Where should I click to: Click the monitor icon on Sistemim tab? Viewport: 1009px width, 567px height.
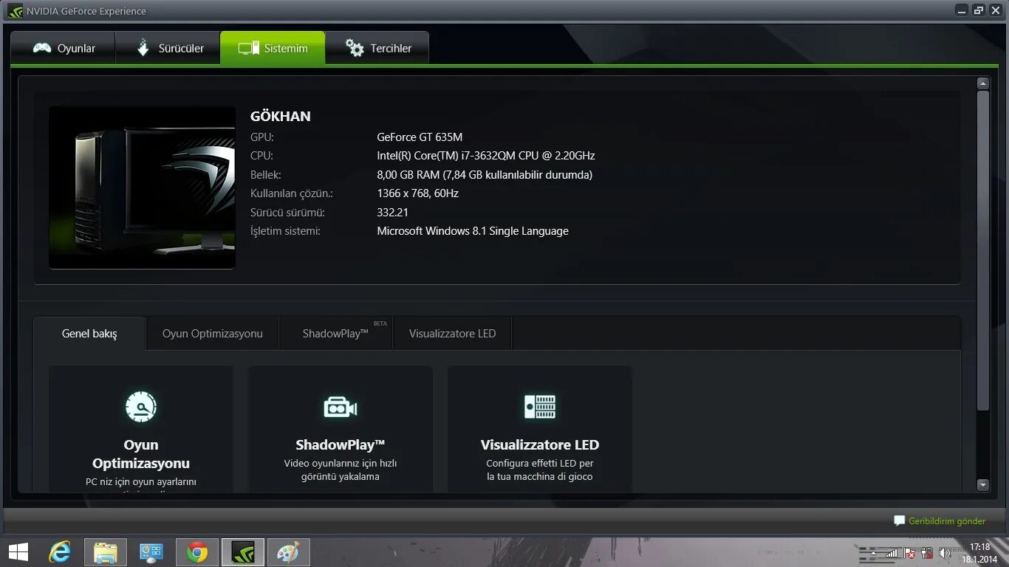248,49
